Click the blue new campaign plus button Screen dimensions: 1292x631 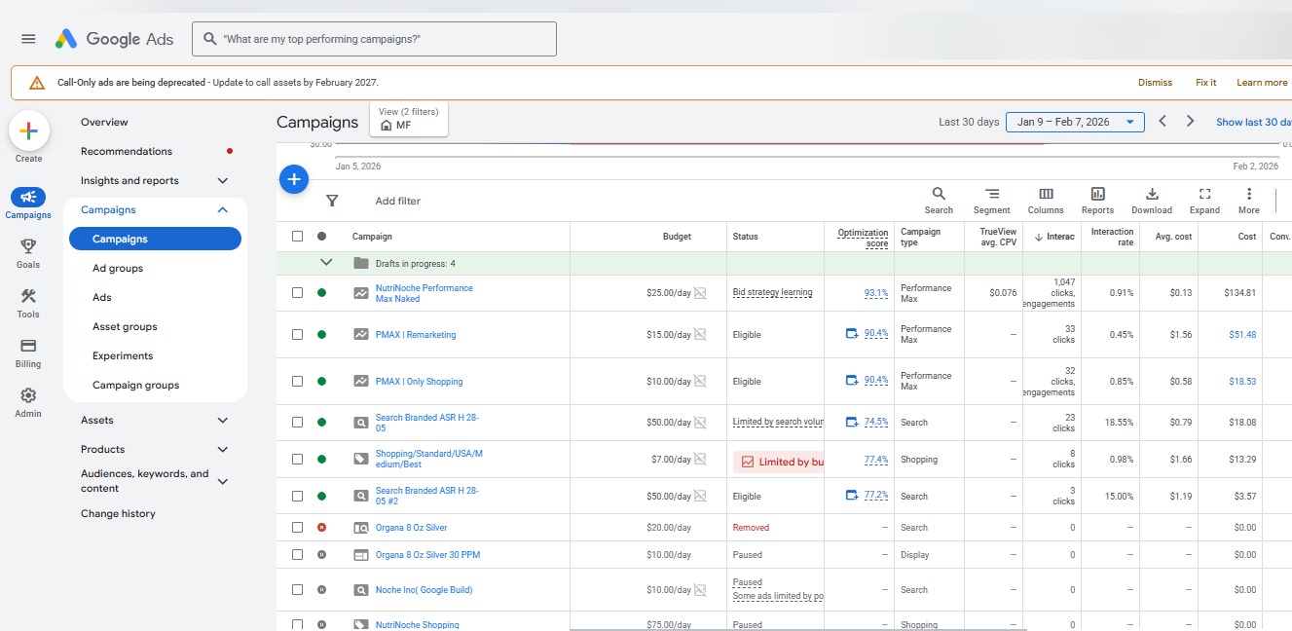(294, 179)
